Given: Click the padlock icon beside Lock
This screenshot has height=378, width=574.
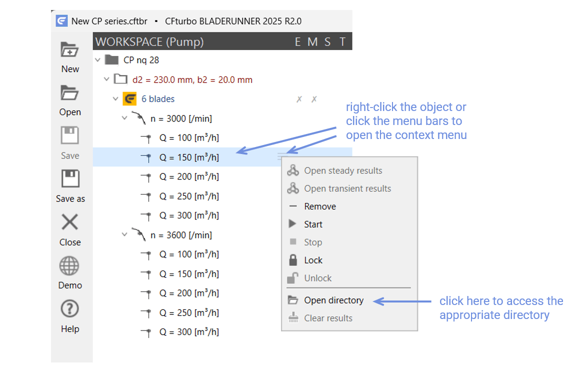Looking at the screenshot, I should [293, 260].
